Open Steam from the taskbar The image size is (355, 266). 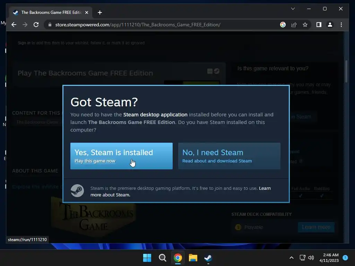pos(208,258)
